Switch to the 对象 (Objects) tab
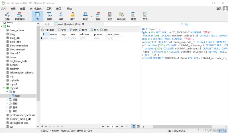The width and height of the screenshot is (228, 133). click(x=47, y=24)
